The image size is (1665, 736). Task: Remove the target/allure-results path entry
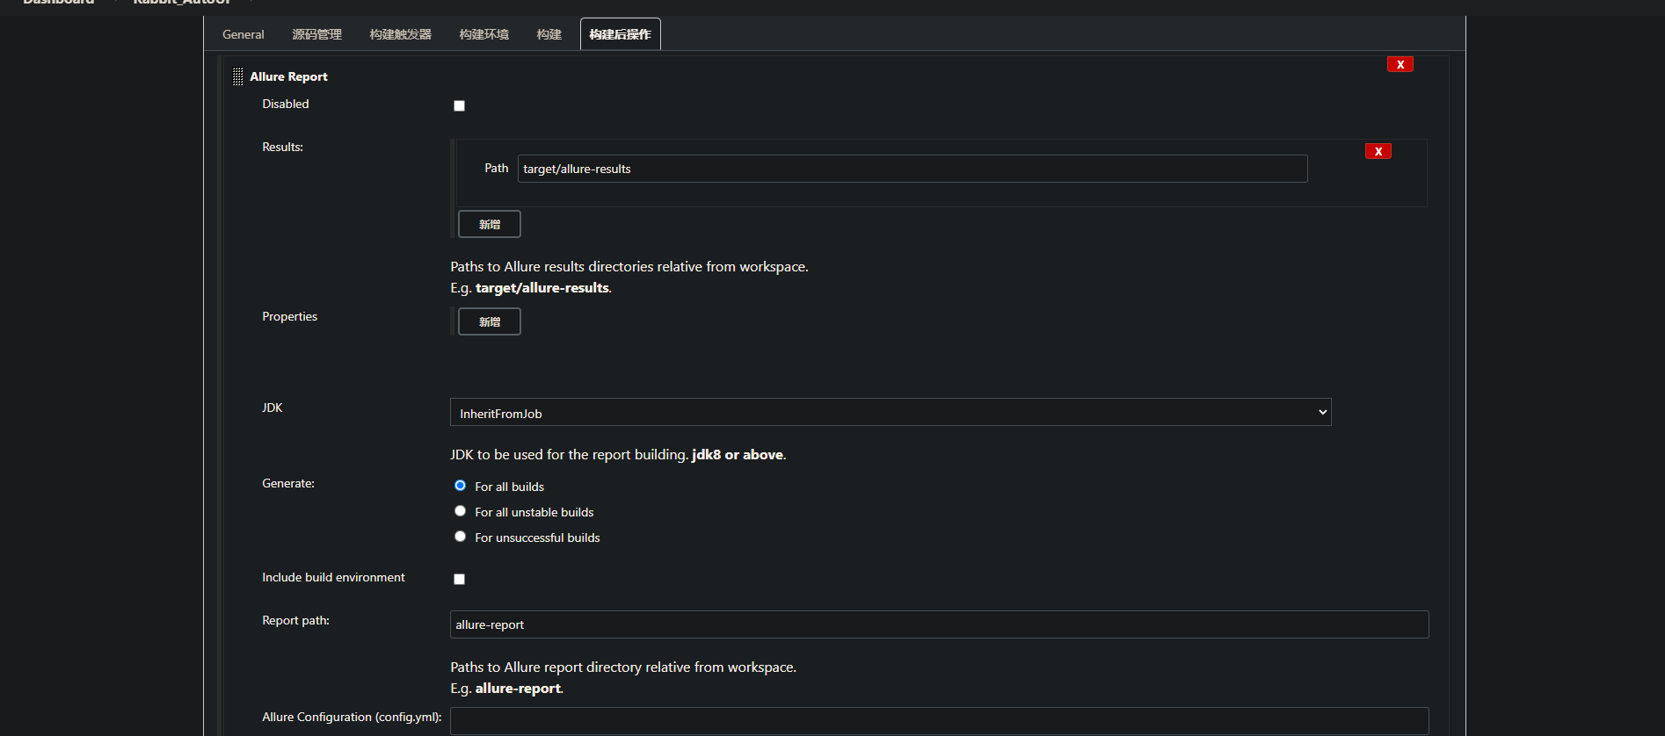tap(1378, 151)
